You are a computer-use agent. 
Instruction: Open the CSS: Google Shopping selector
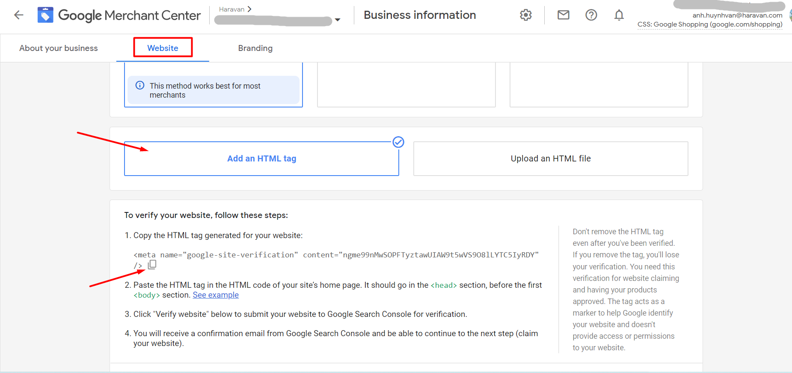[709, 24]
